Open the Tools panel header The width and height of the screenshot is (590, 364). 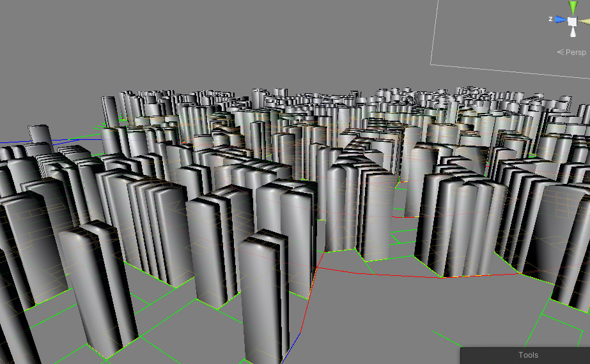525,355
